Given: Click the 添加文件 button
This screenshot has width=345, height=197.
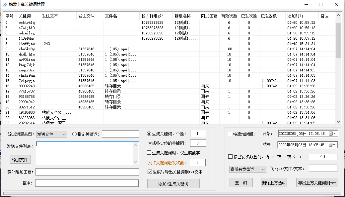Looking at the screenshot, I should point(20,160).
